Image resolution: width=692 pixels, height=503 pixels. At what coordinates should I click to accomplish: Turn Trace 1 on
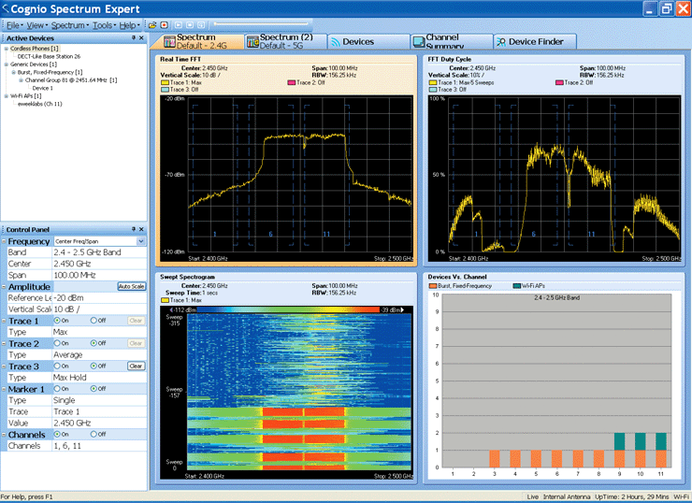[57, 321]
